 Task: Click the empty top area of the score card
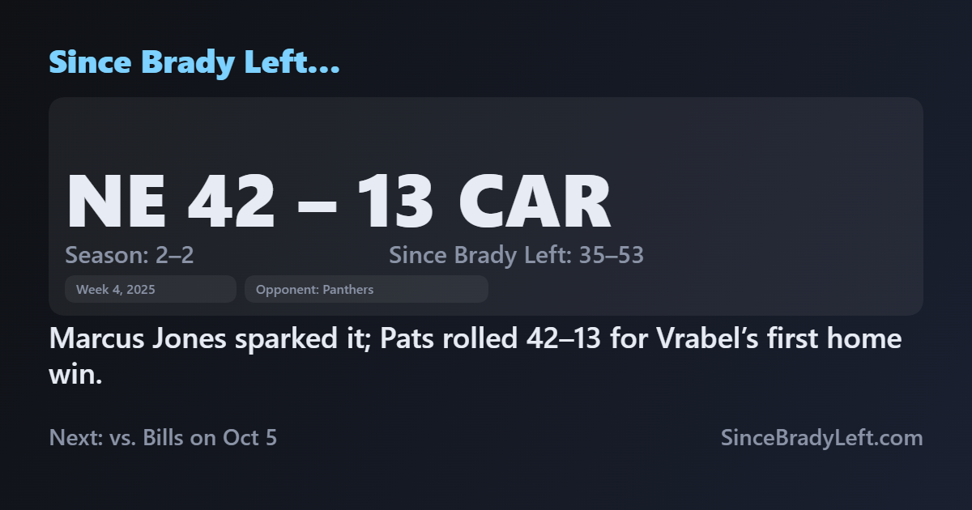click(486, 130)
